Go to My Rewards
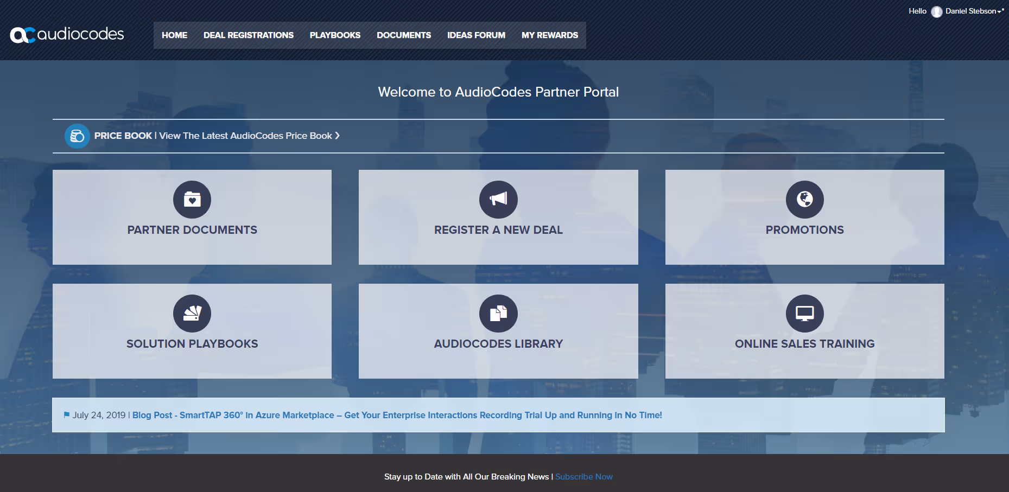Image resolution: width=1009 pixels, height=492 pixels. tap(550, 35)
